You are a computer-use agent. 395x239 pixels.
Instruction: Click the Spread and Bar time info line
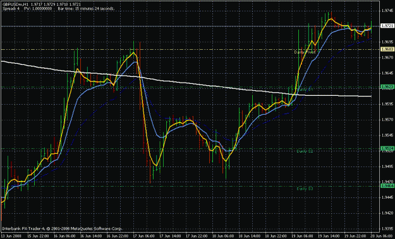[x=58, y=9]
